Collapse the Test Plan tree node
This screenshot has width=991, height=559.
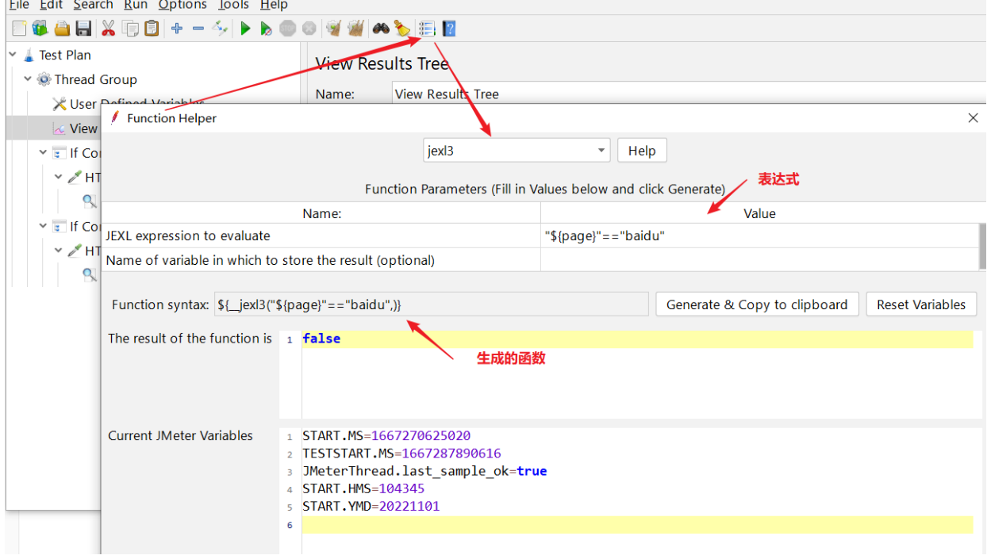pos(13,55)
